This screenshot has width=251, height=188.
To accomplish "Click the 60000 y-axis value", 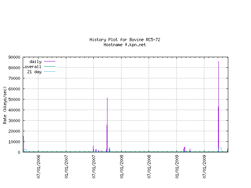I will (x=14, y=89).
